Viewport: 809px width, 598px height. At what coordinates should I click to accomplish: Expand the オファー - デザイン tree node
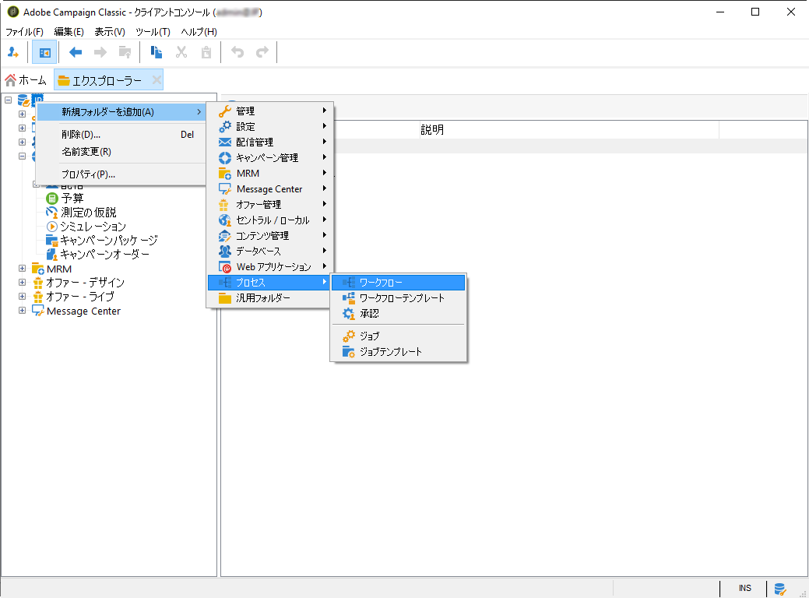point(22,282)
